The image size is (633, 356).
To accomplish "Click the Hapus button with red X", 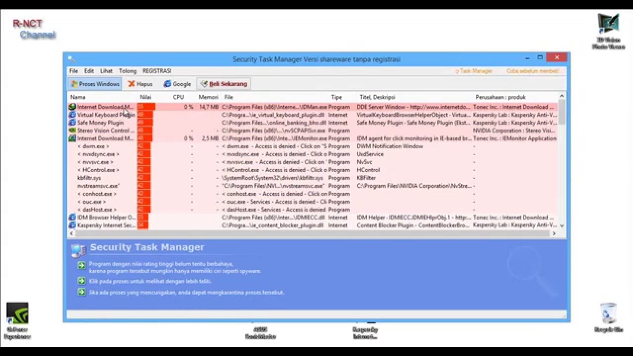I will click(x=140, y=84).
